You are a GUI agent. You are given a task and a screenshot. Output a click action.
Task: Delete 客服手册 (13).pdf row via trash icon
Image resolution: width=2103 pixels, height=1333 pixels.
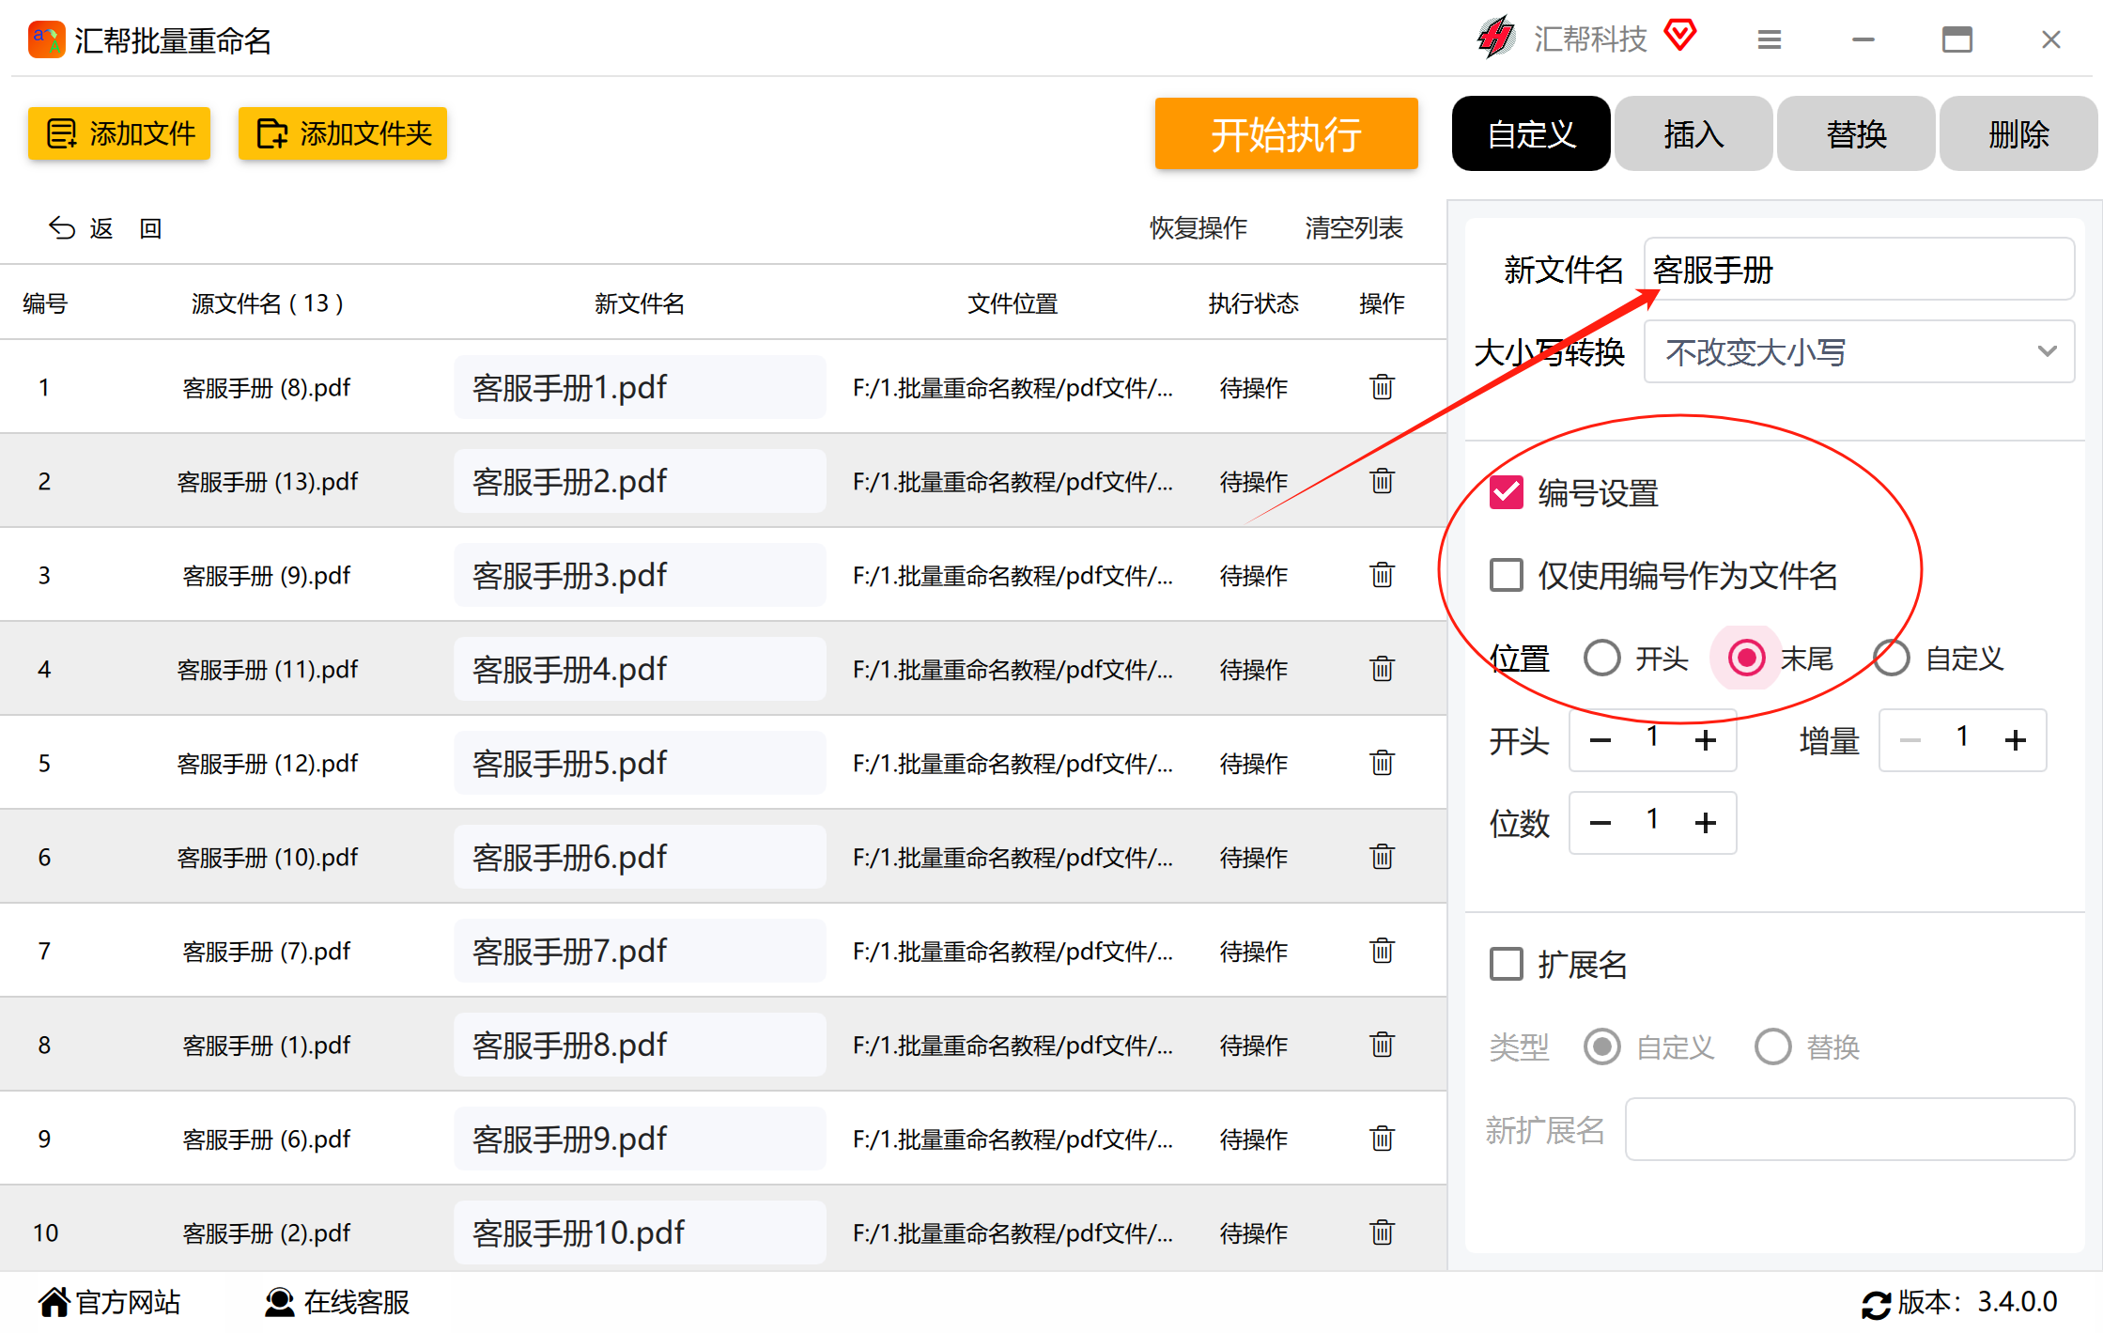pyautogui.click(x=1382, y=481)
